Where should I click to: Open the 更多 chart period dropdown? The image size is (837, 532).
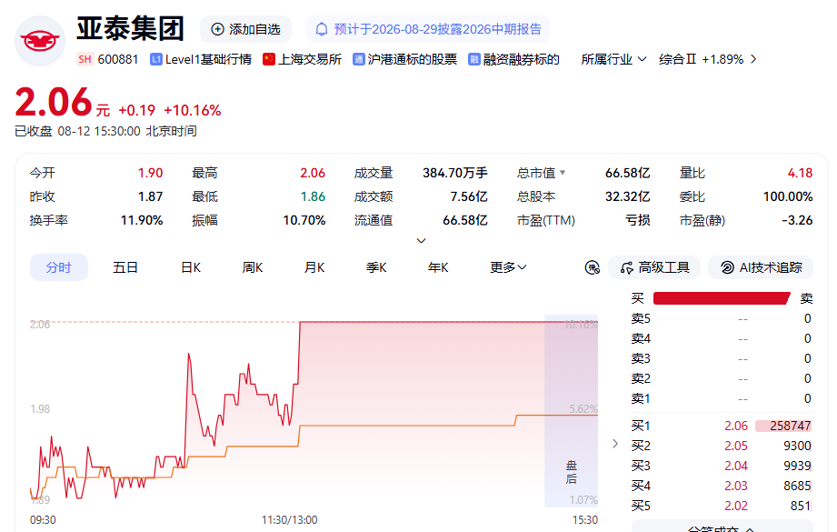508,267
